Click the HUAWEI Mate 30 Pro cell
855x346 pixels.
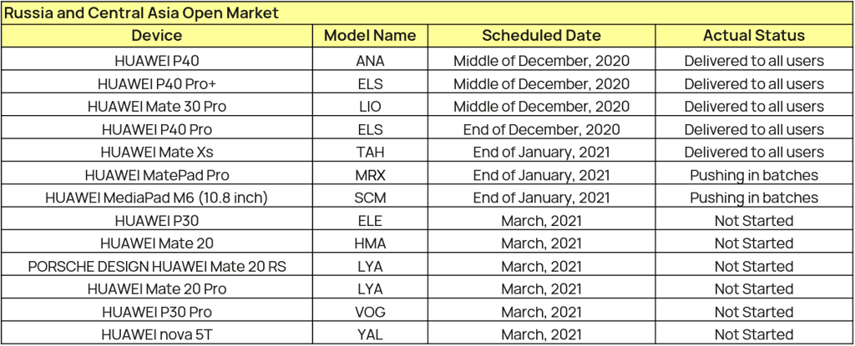pos(156,107)
